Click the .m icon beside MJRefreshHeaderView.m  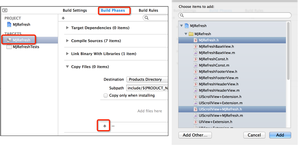(195, 91)
